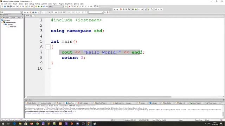
Task: Click the build log vertical scrollbar
Action: (223, 113)
